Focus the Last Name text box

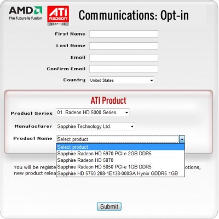click(x=124, y=46)
